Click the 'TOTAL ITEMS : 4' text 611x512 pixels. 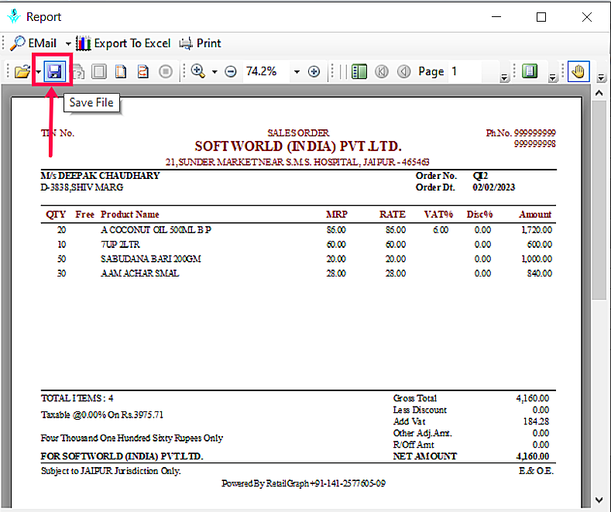pos(77,398)
